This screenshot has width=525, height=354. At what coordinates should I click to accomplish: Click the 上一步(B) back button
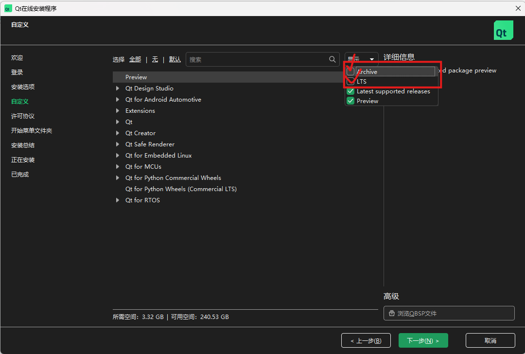point(366,340)
